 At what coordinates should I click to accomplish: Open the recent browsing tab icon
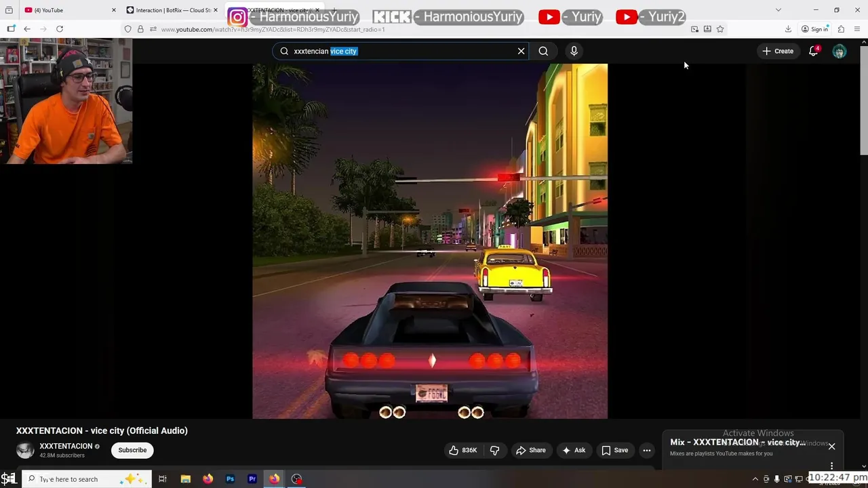[9, 10]
